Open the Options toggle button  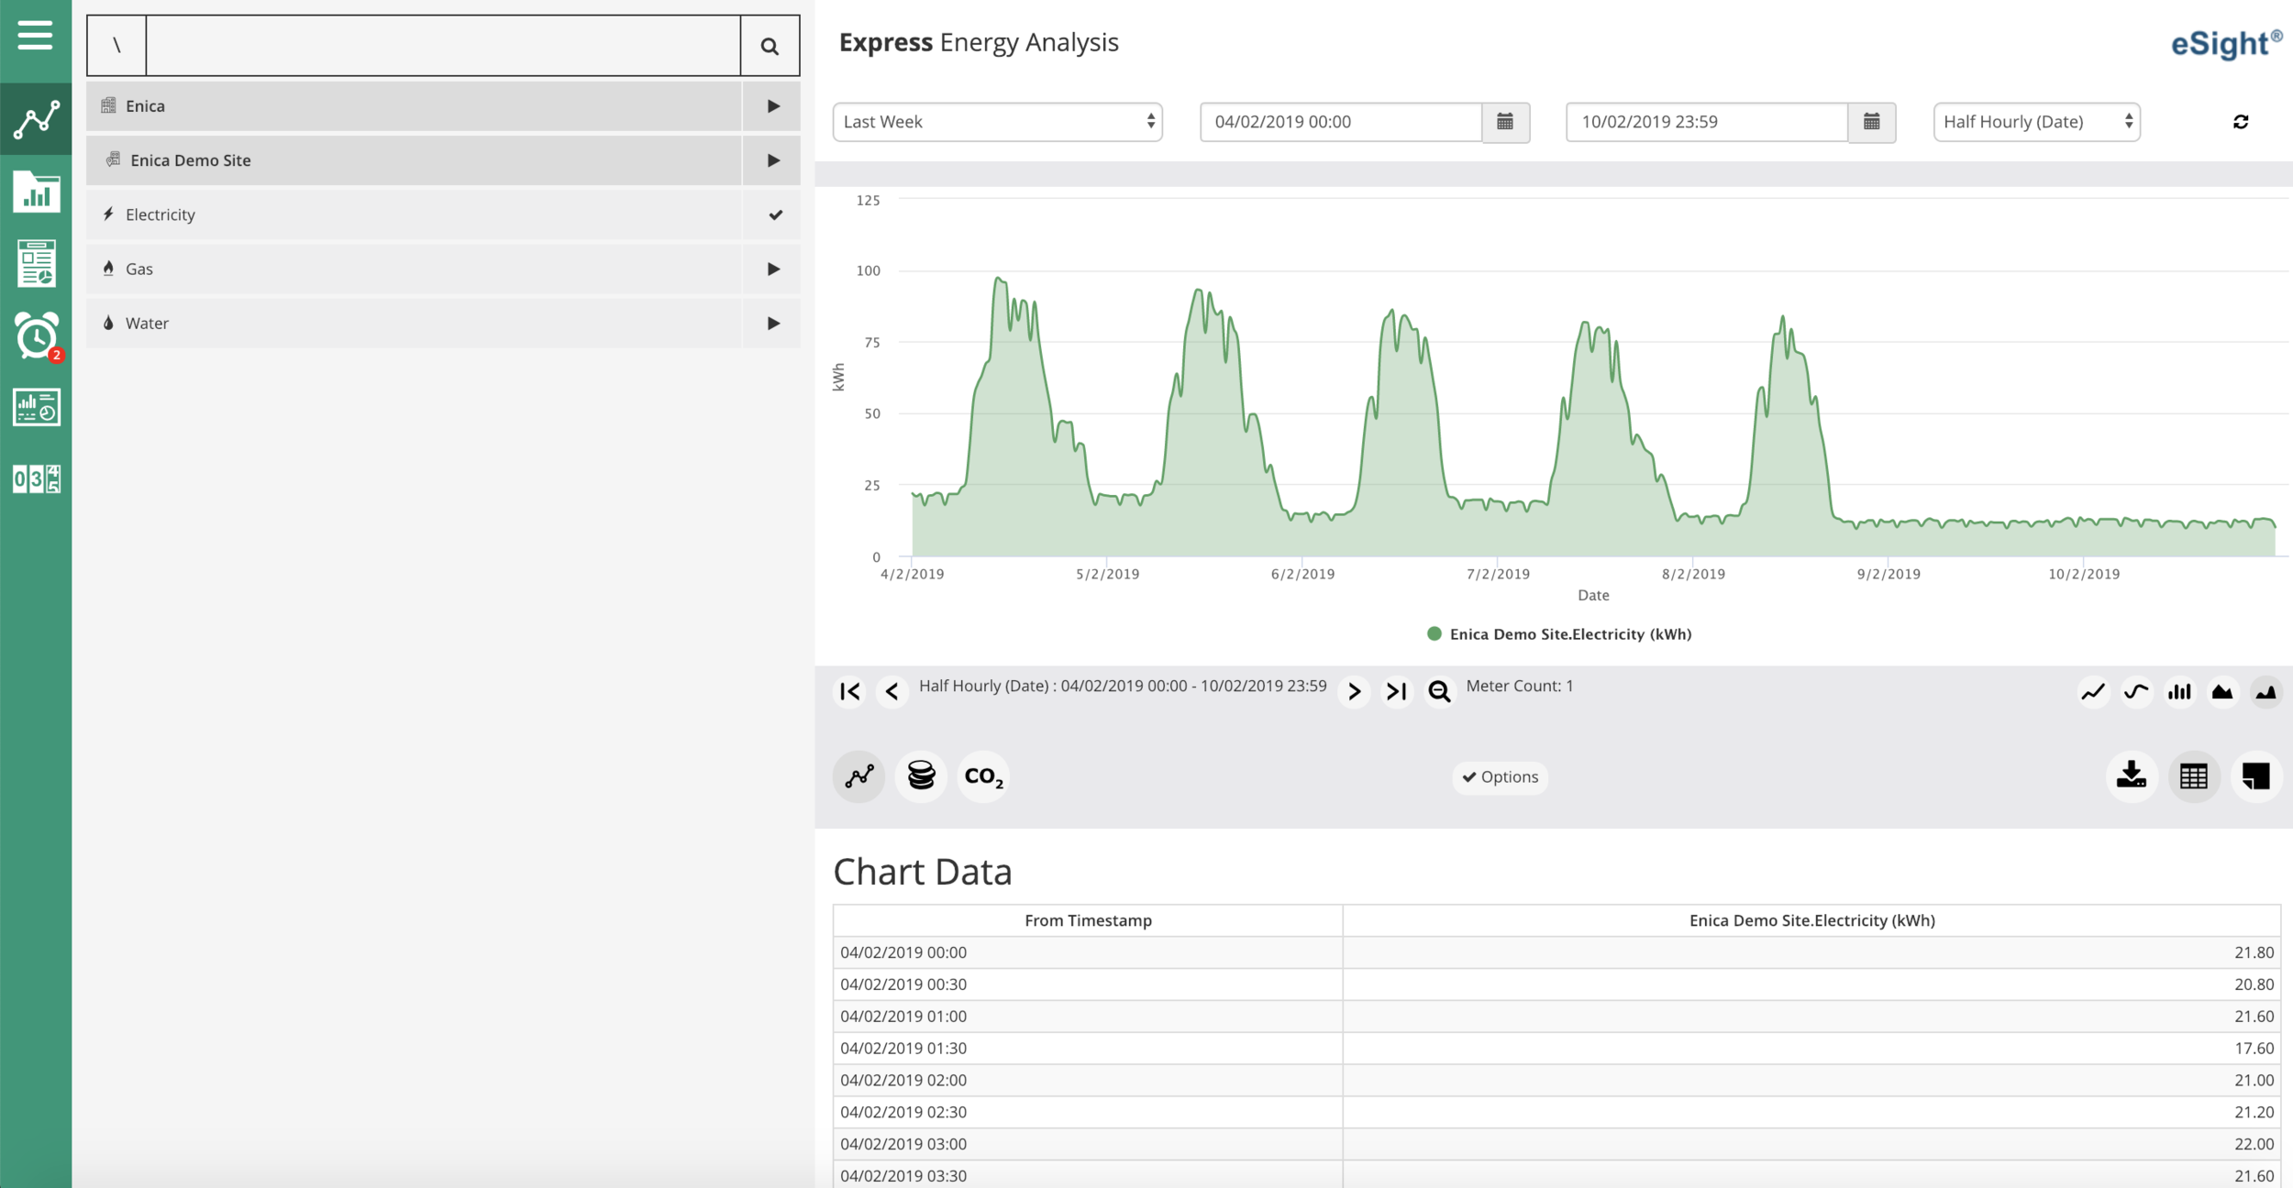pos(1500,777)
